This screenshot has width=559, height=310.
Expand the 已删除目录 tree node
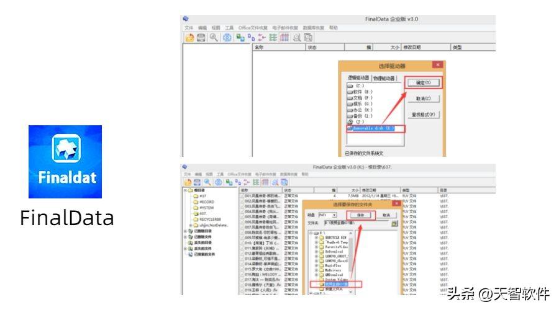tap(185, 231)
